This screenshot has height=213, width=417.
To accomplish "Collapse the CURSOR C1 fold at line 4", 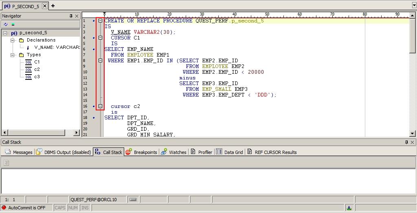I will (100, 38).
